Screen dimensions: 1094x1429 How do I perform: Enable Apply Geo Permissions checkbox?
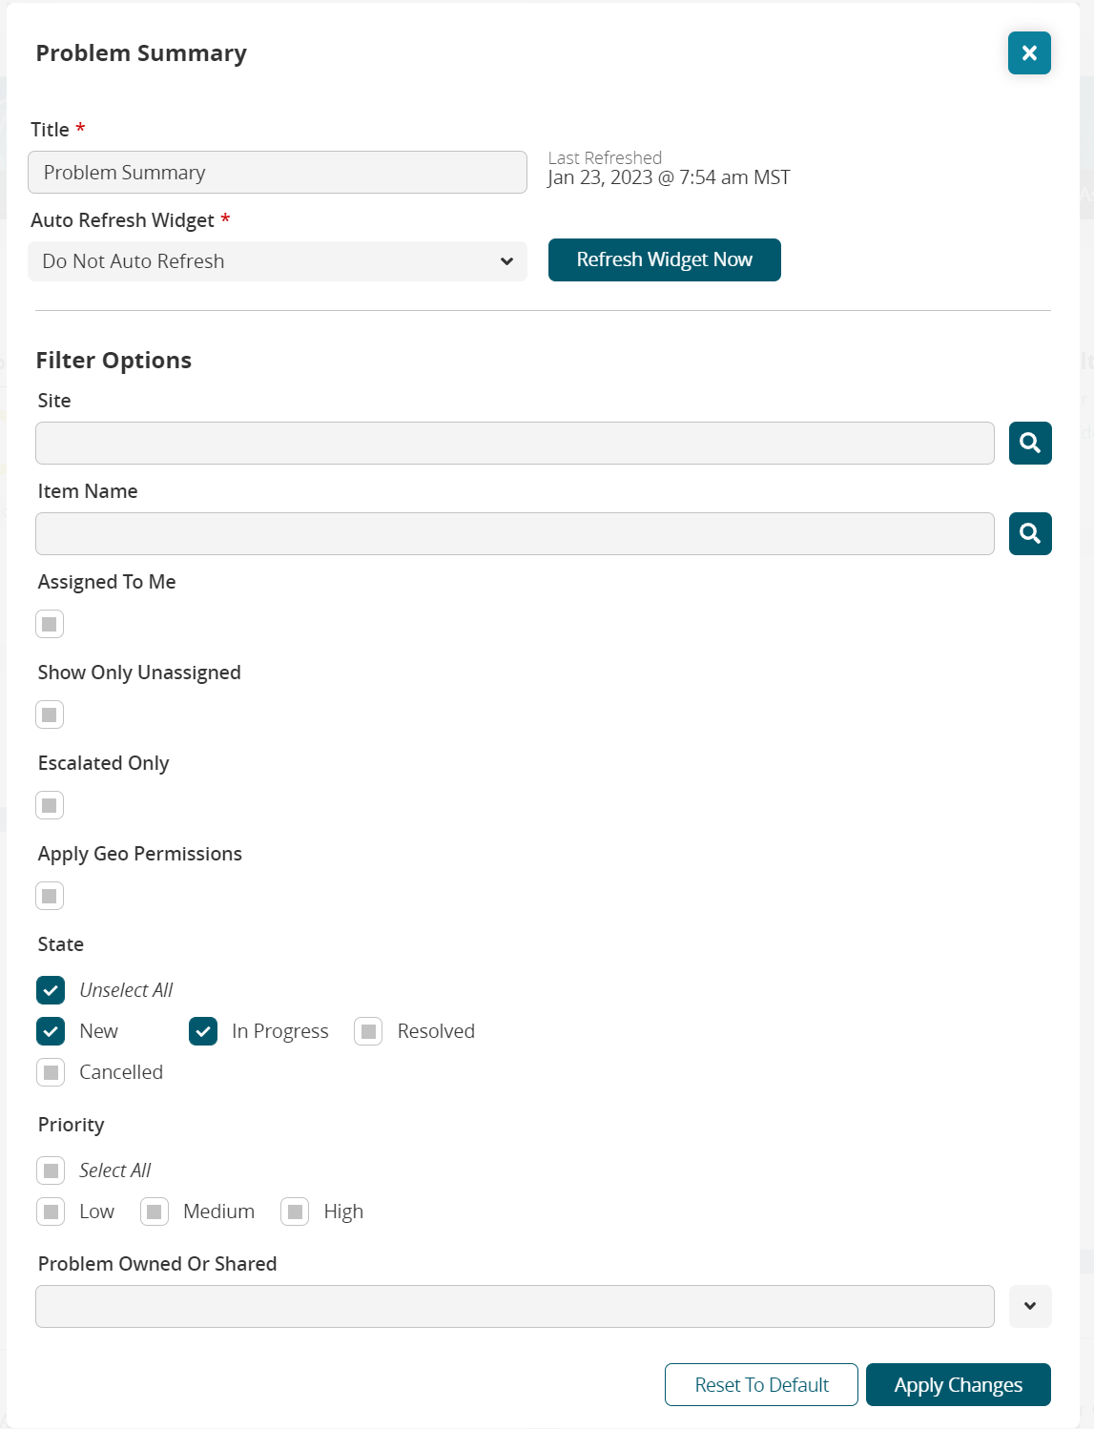(50, 897)
